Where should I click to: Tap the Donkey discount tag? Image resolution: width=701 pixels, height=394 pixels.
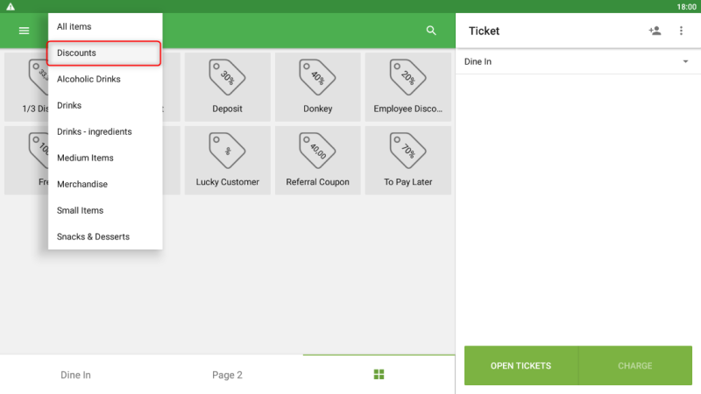317,86
